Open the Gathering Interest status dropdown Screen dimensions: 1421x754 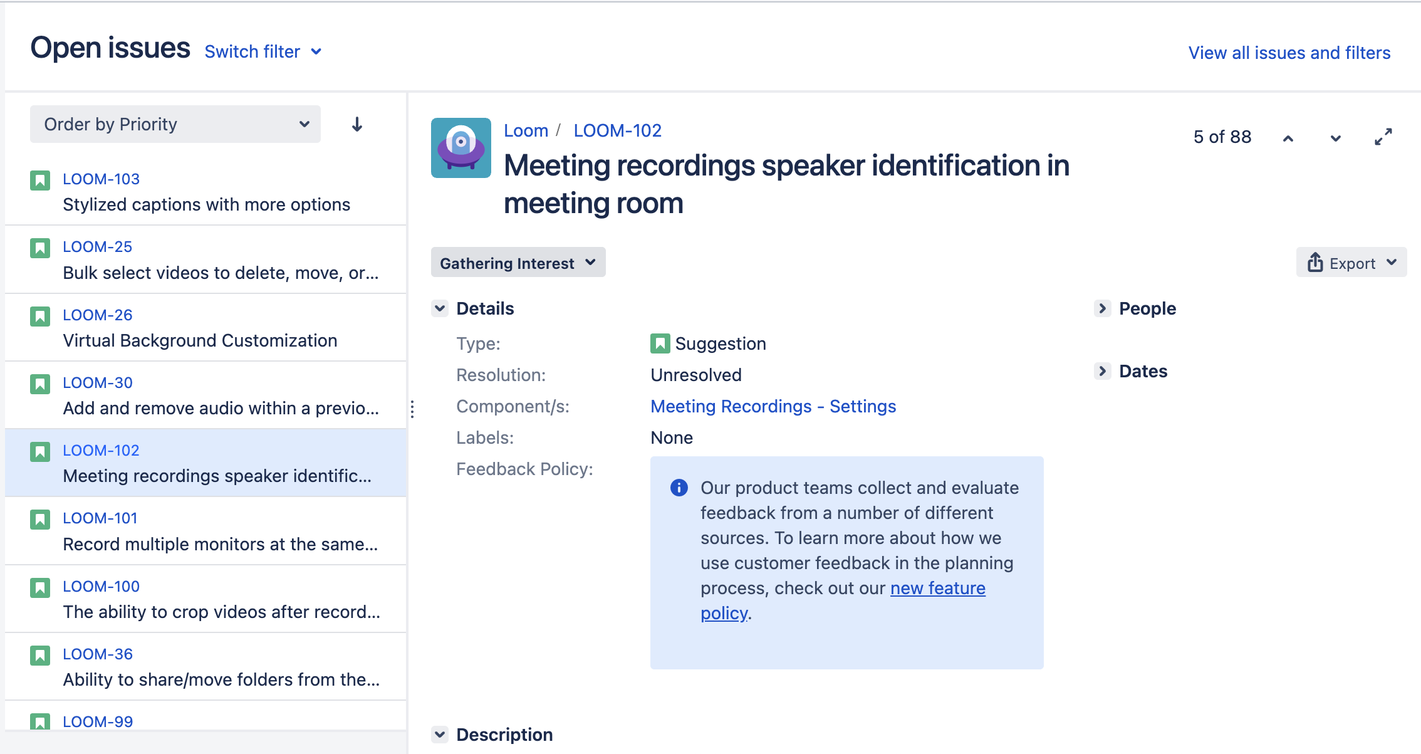coord(518,263)
